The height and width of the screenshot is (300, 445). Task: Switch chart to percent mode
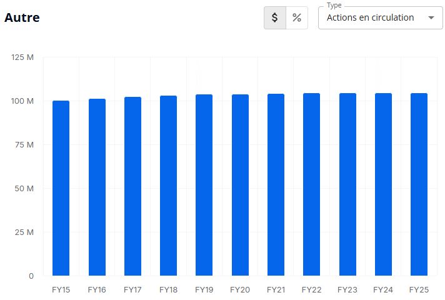(x=297, y=17)
